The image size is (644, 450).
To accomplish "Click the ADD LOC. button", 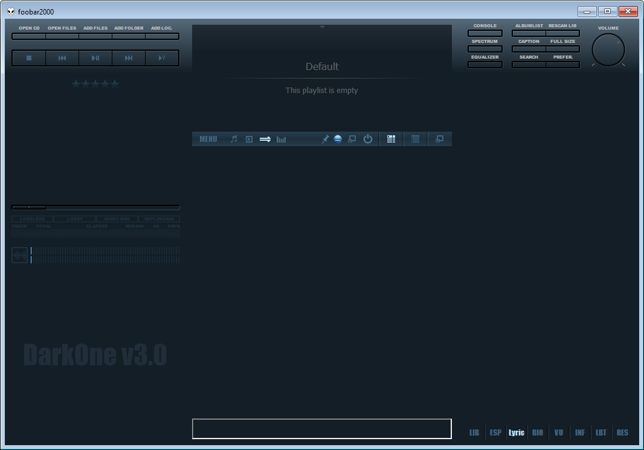I will [x=162, y=36].
